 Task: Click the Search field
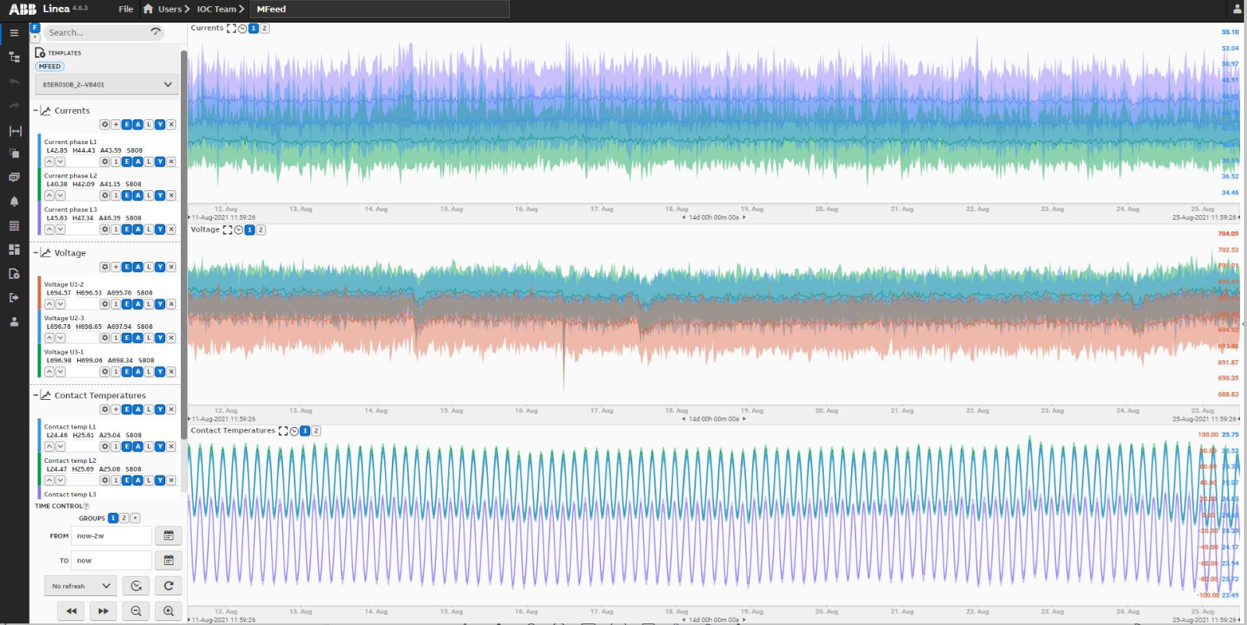pyautogui.click(x=105, y=33)
